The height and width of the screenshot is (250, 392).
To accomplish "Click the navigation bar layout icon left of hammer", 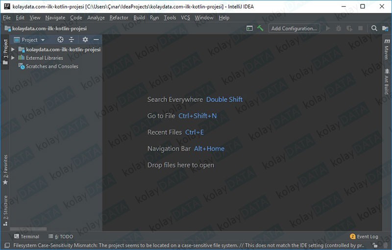I will click(249, 28).
